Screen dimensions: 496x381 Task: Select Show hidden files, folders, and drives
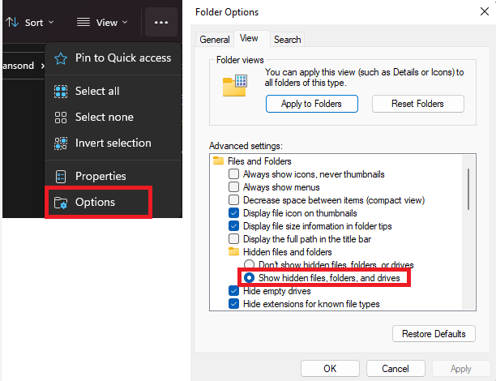click(250, 277)
